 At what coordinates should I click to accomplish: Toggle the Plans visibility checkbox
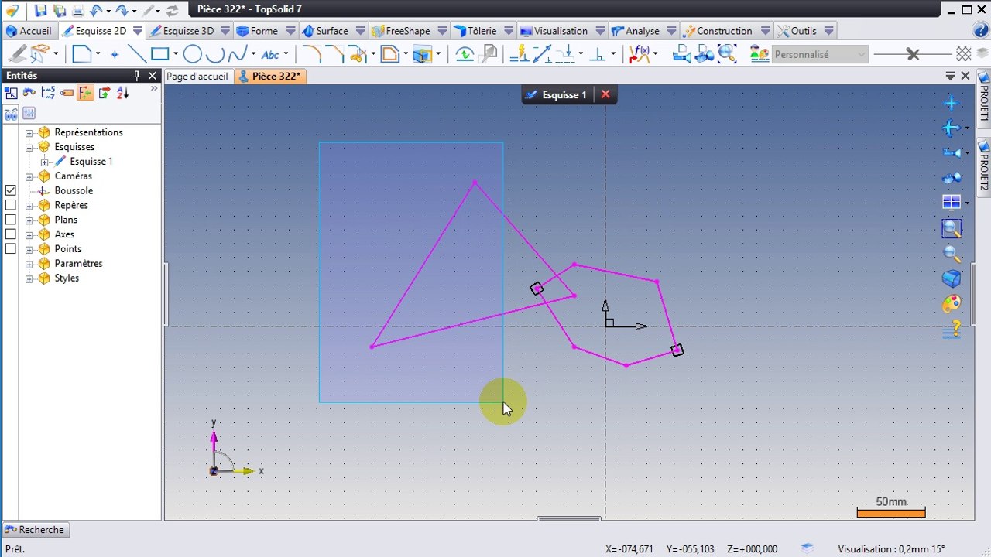point(11,220)
